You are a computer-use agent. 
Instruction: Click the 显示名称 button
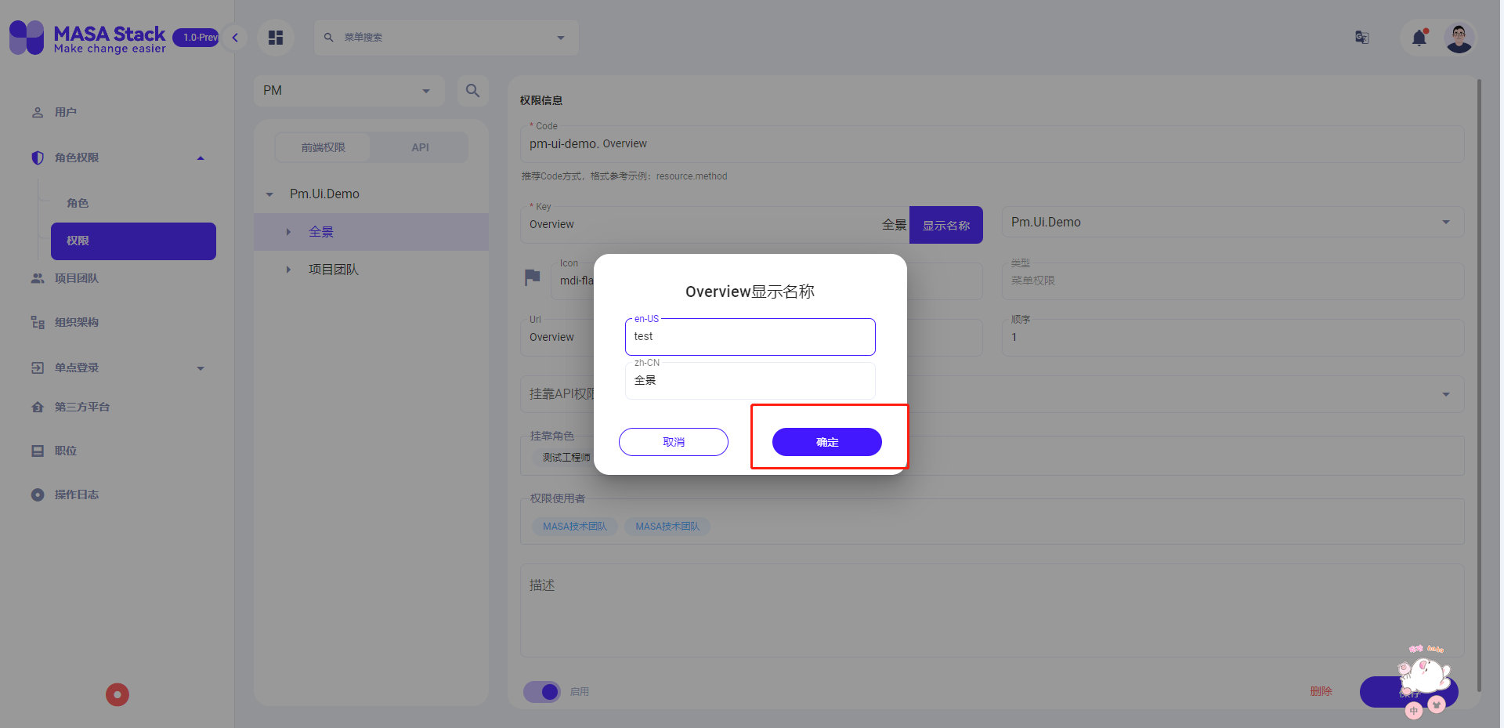[945, 225]
